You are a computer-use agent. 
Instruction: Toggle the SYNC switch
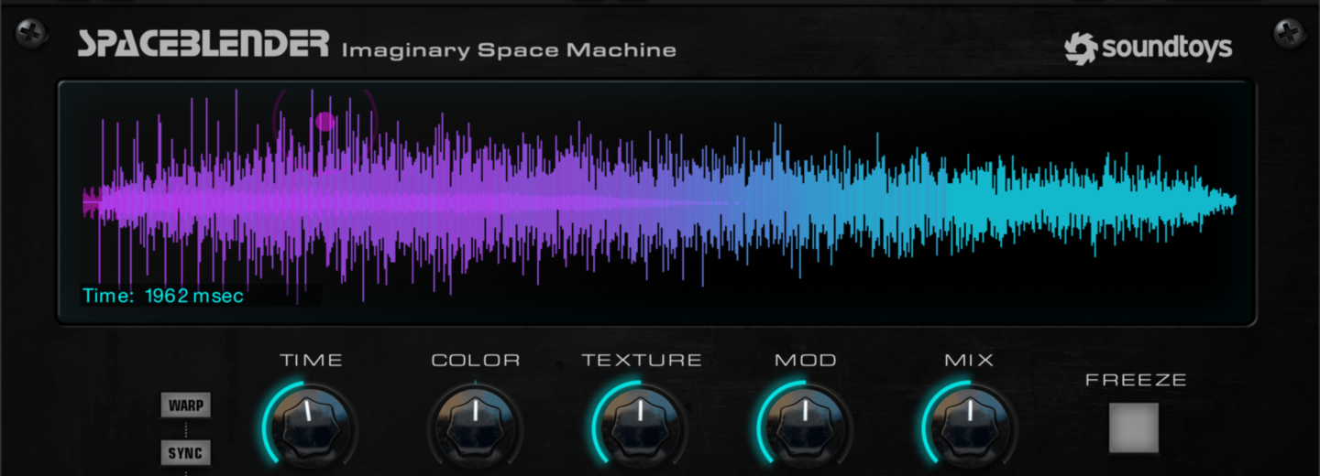click(186, 453)
